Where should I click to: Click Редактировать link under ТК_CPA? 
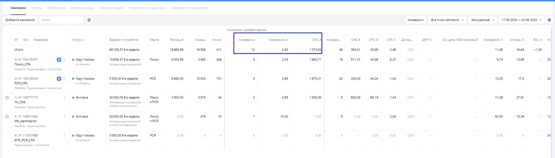coord(36,107)
